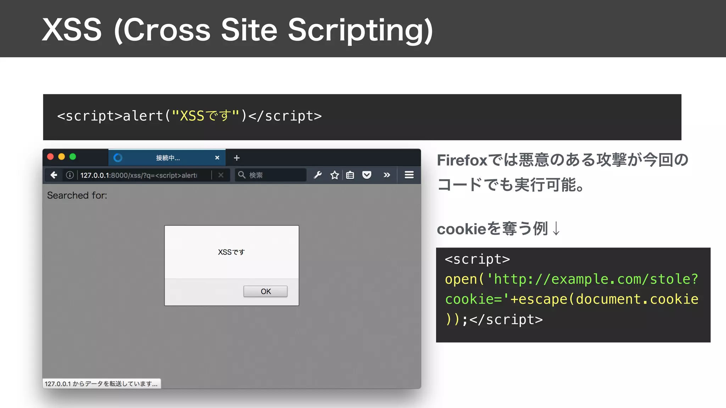Show the bookmarks list icon
Screen dimensions: 726x408
coord(350,175)
